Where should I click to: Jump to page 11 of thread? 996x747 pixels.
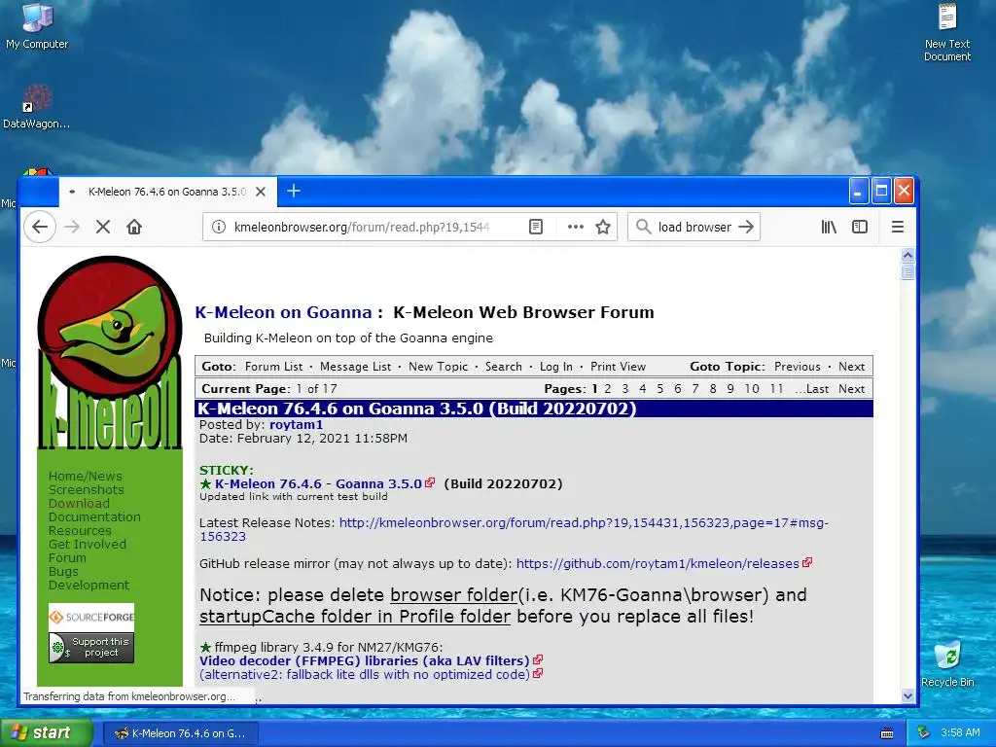click(x=776, y=389)
